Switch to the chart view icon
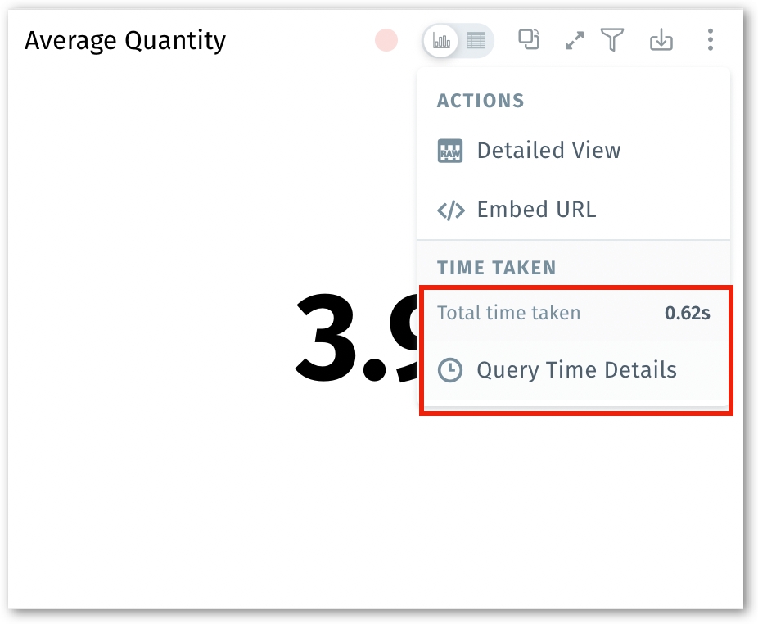The width and height of the screenshot is (758, 624). pyautogui.click(x=442, y=40)
